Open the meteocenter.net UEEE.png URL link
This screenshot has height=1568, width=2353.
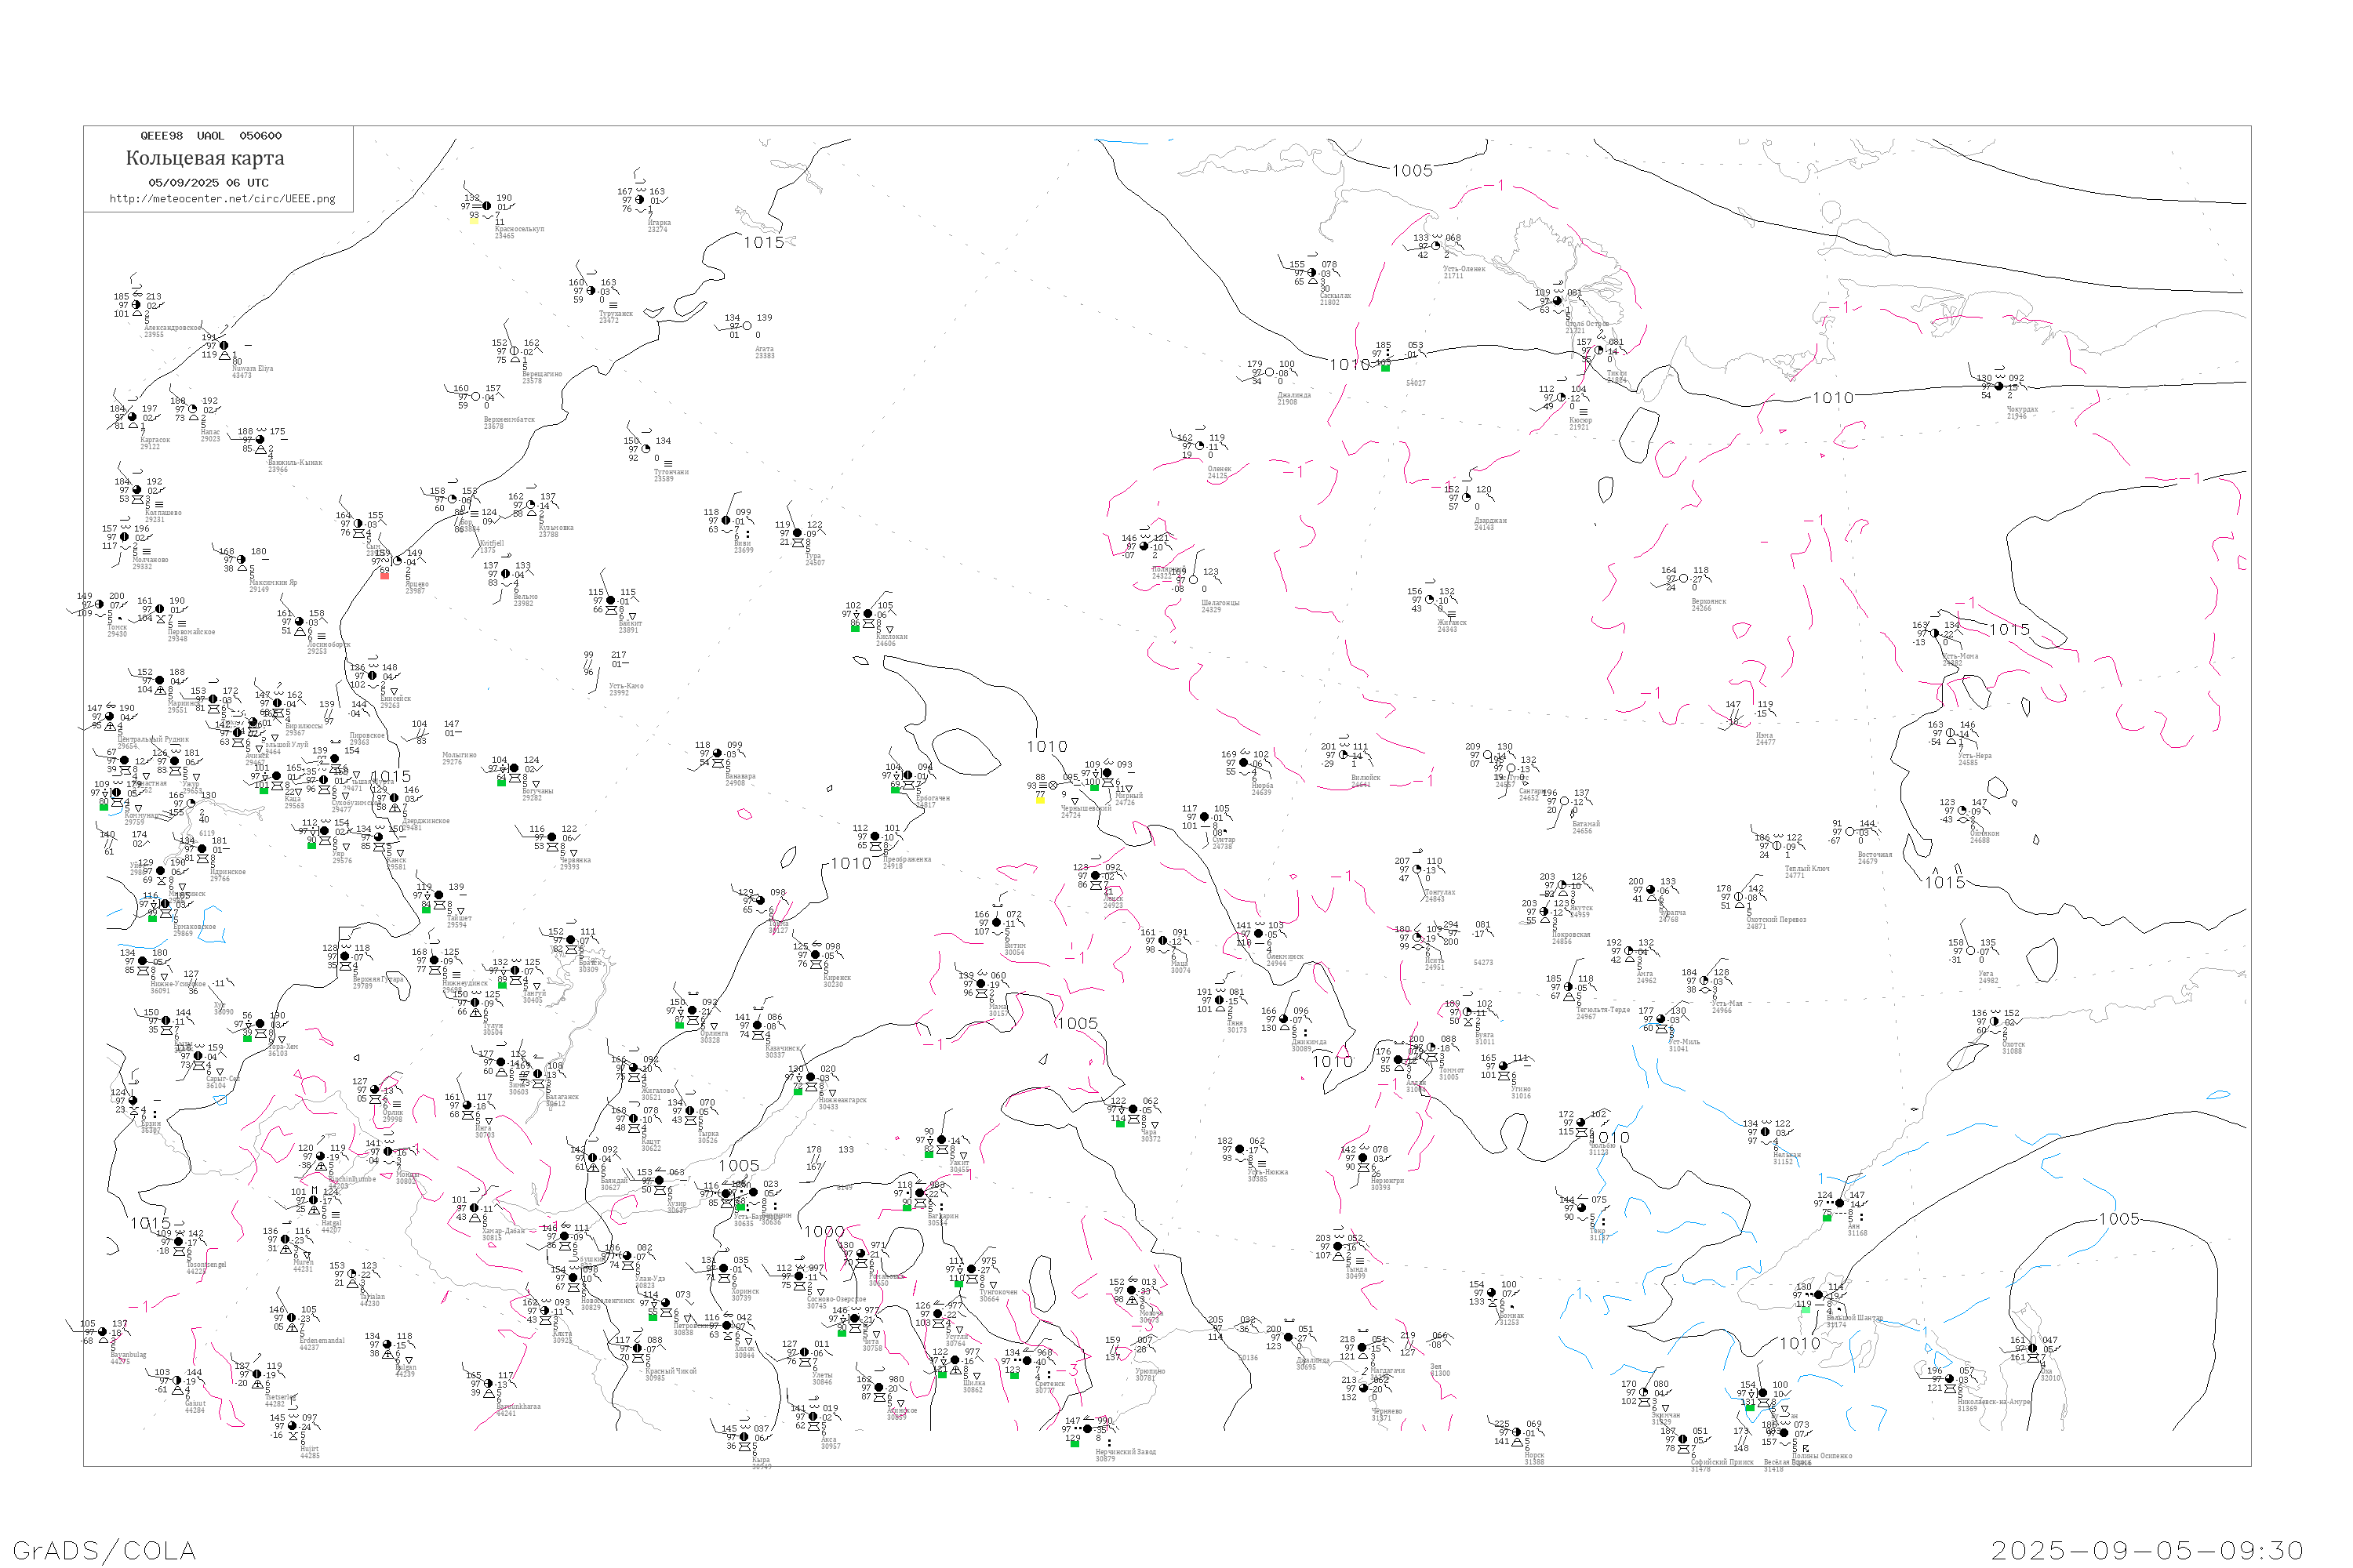[222, 199]
